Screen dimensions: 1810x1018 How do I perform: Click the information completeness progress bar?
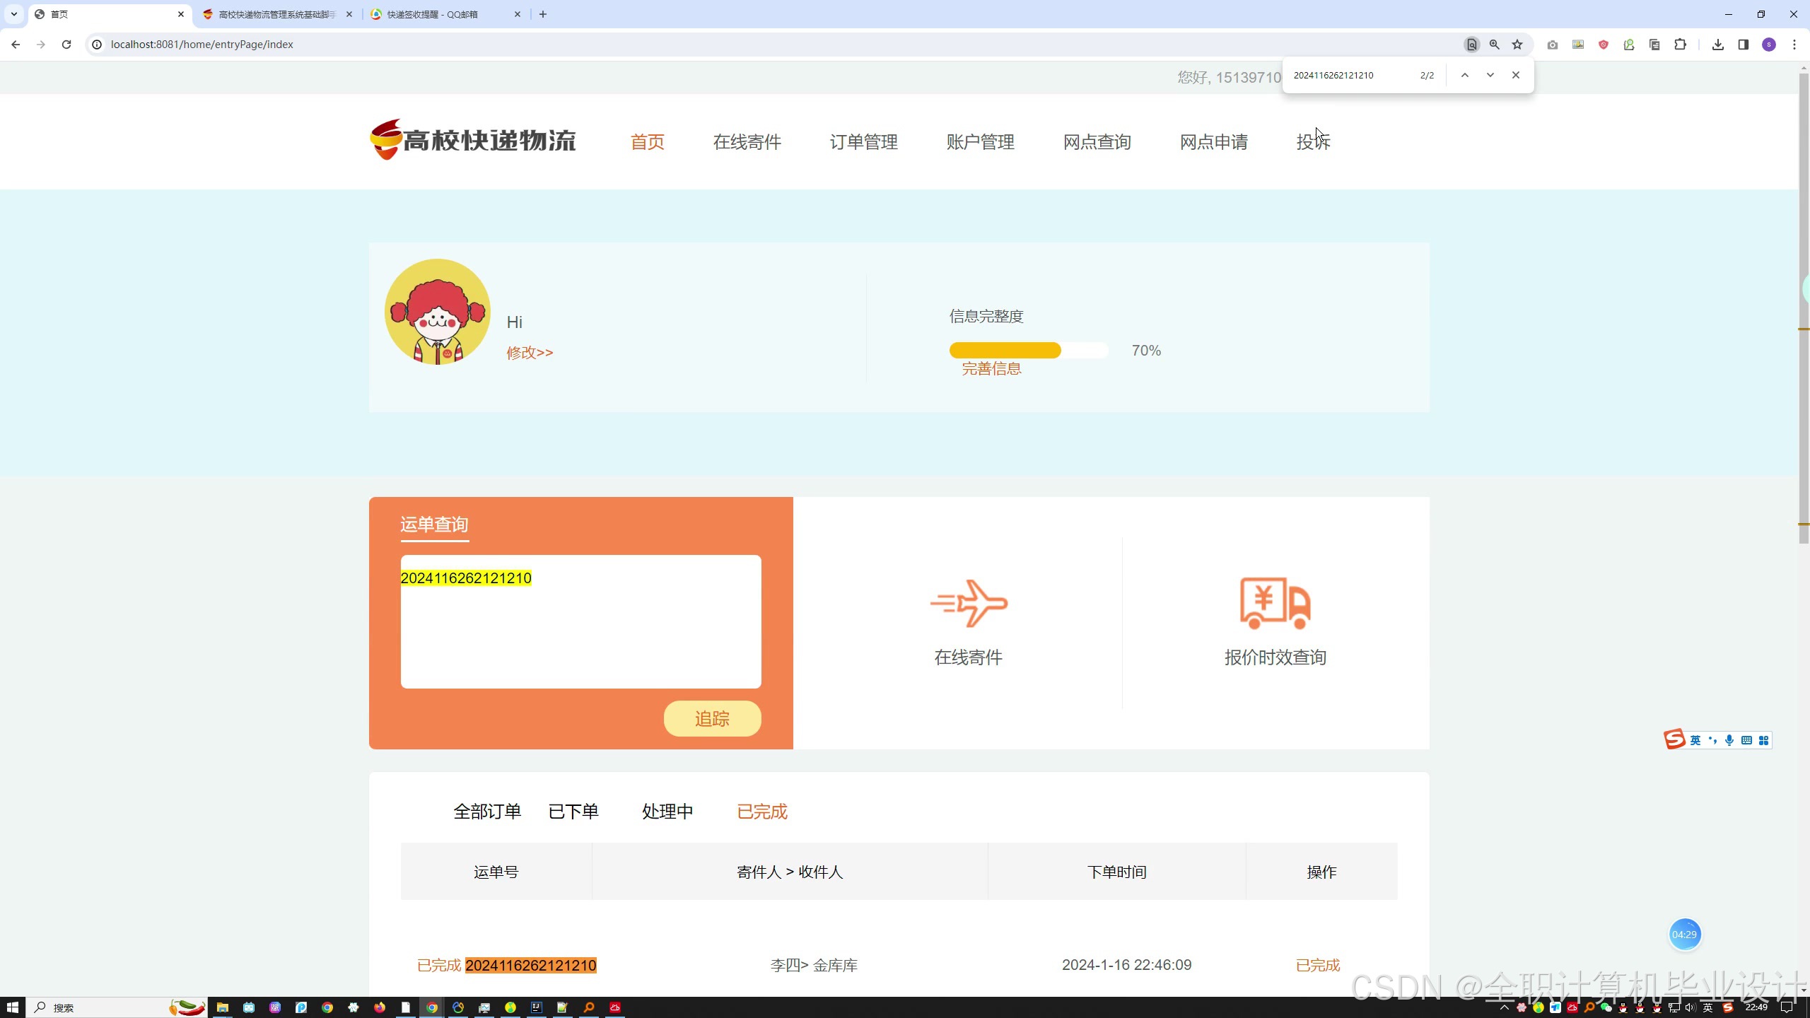[1028, 351]
